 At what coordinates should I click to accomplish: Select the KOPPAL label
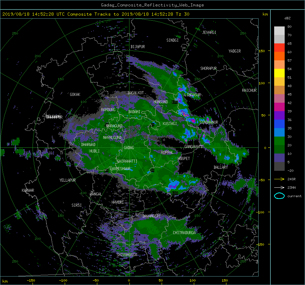167,152
